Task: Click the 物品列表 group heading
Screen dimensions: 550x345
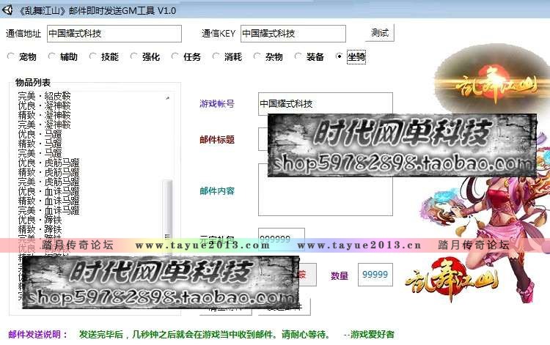Action: coord(32,83)
